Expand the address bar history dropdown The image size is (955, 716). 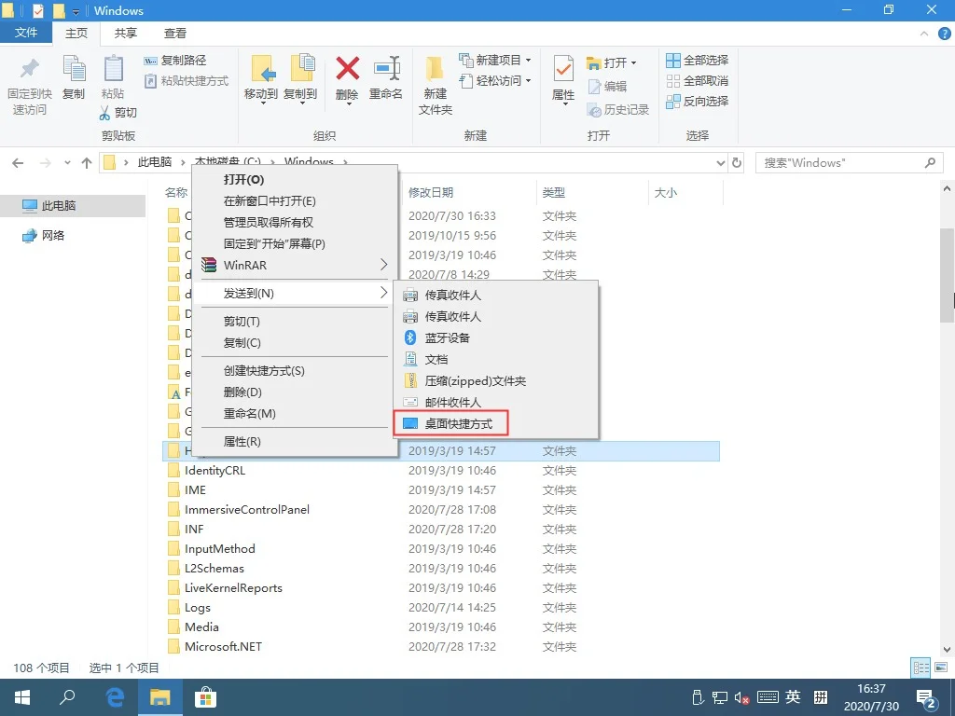click(x=721, y=162)
